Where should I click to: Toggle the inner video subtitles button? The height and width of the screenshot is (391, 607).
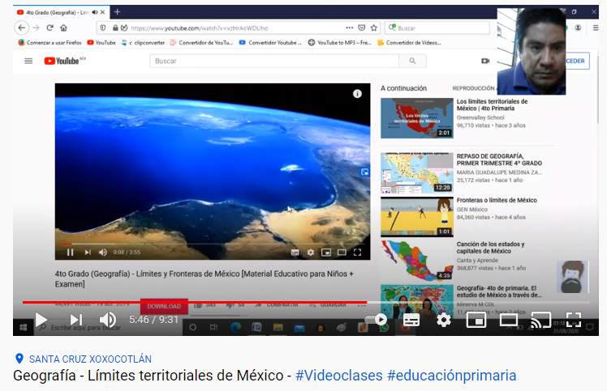(x=295, y=253)
